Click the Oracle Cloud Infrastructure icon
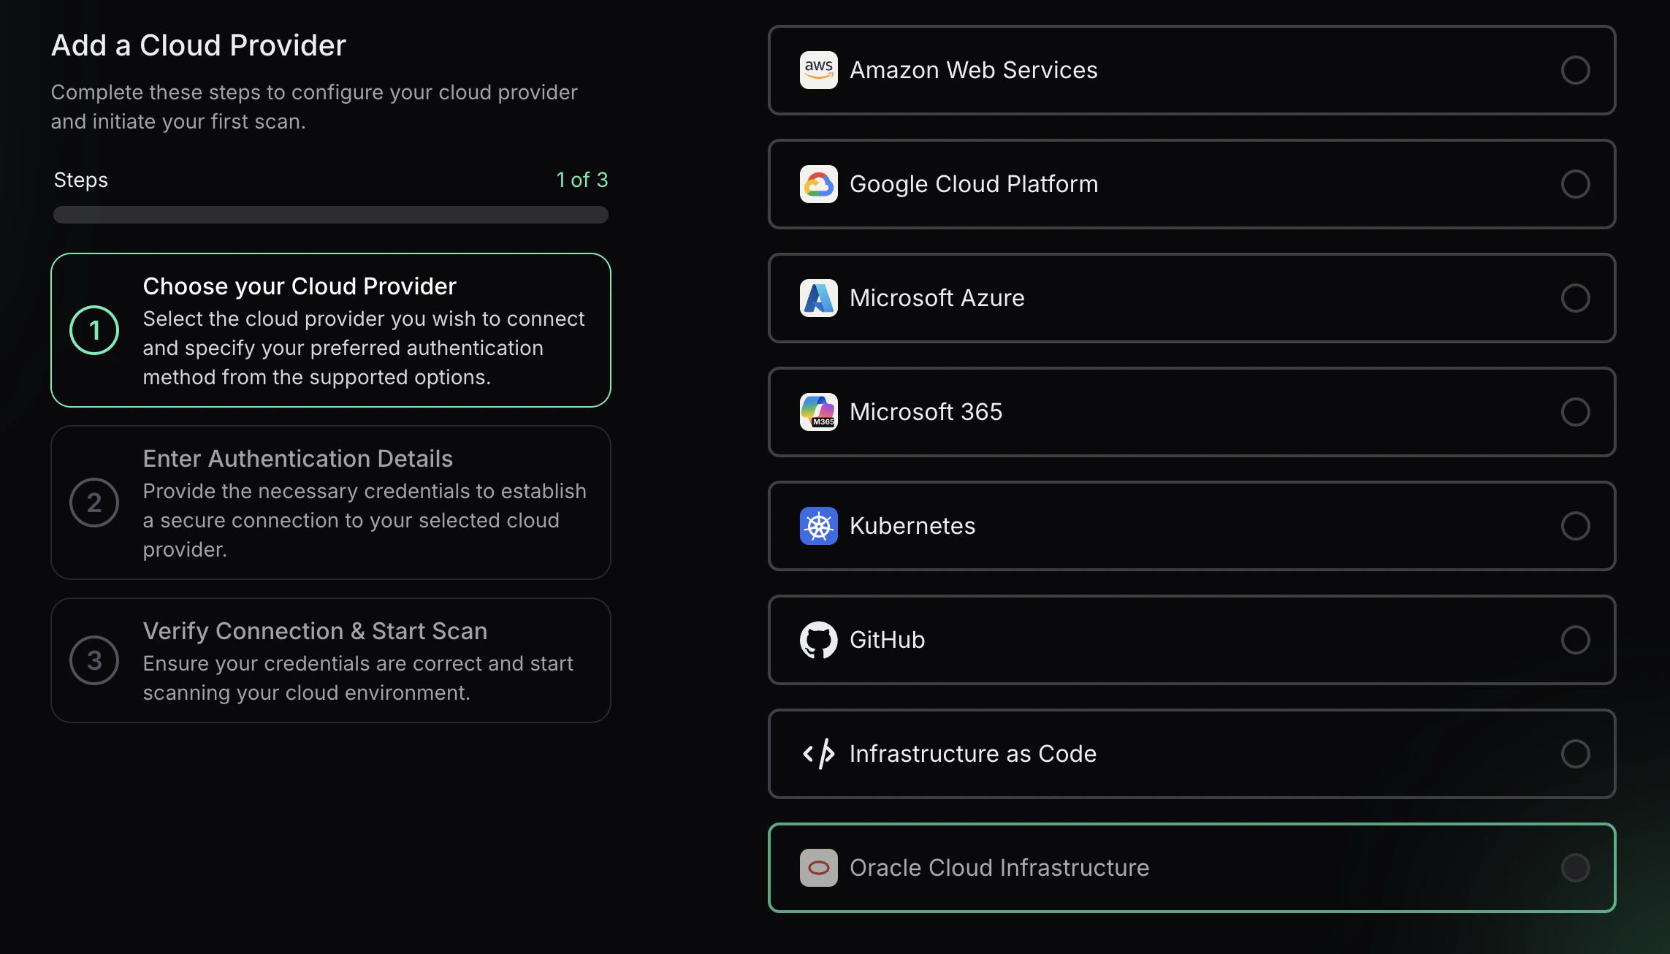This screenshot has height=954, width=1670. pyautogui.click(x=818, y=868)
